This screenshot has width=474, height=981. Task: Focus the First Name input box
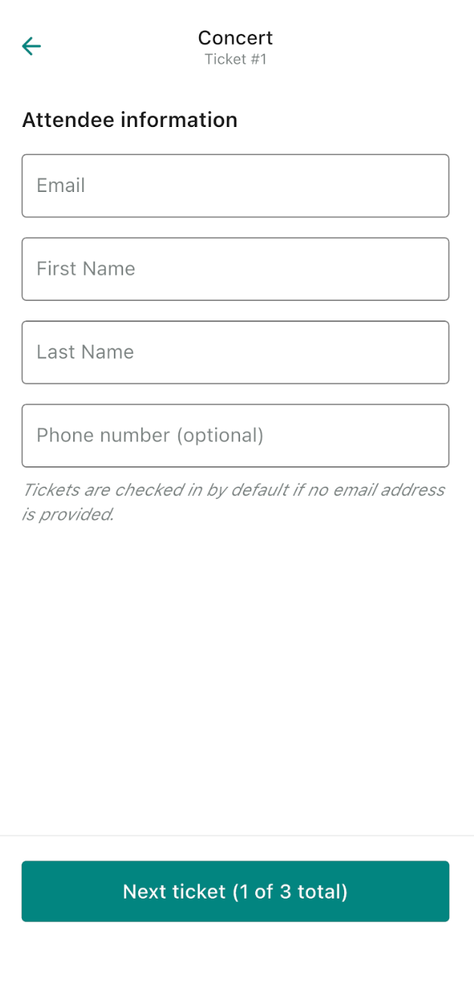[235, 269]
